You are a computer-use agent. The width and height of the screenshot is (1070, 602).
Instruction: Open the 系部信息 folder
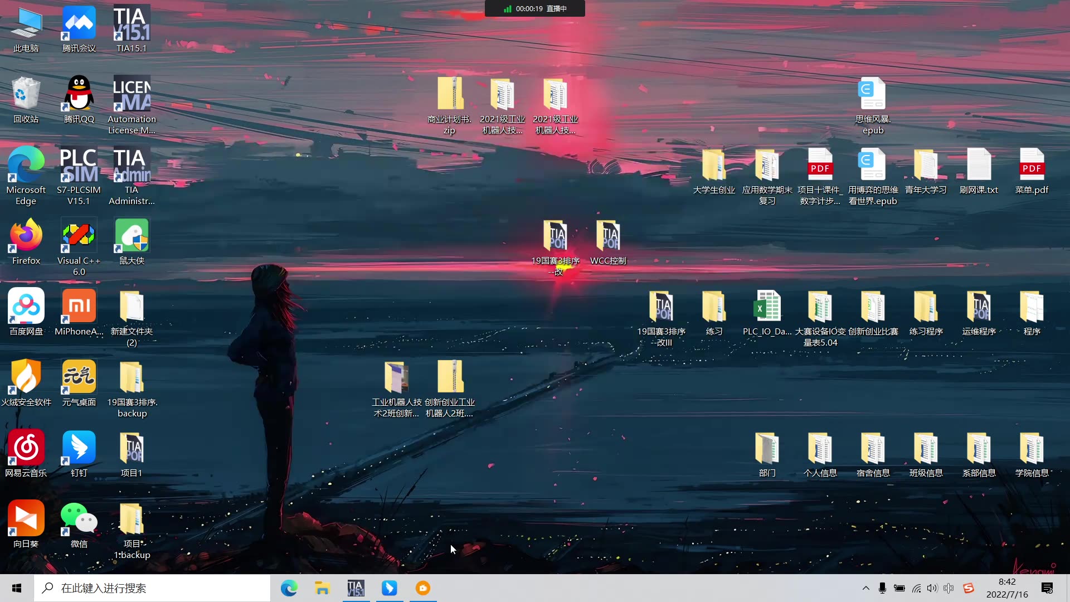979,454
